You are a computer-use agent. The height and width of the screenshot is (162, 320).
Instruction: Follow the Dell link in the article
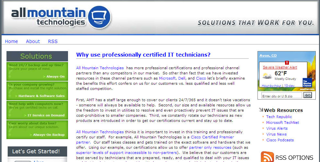coord(182,78)
